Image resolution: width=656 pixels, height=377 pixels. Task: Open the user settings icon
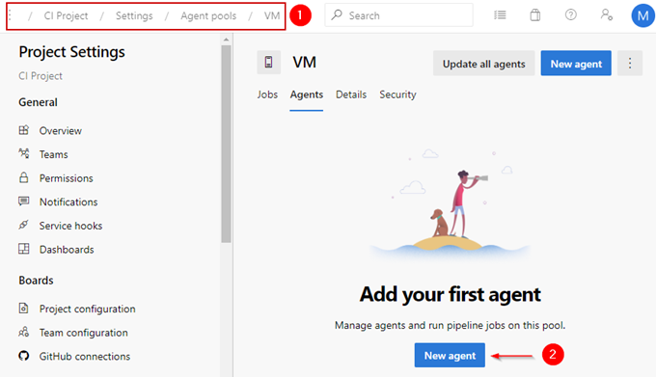point(607,15)
